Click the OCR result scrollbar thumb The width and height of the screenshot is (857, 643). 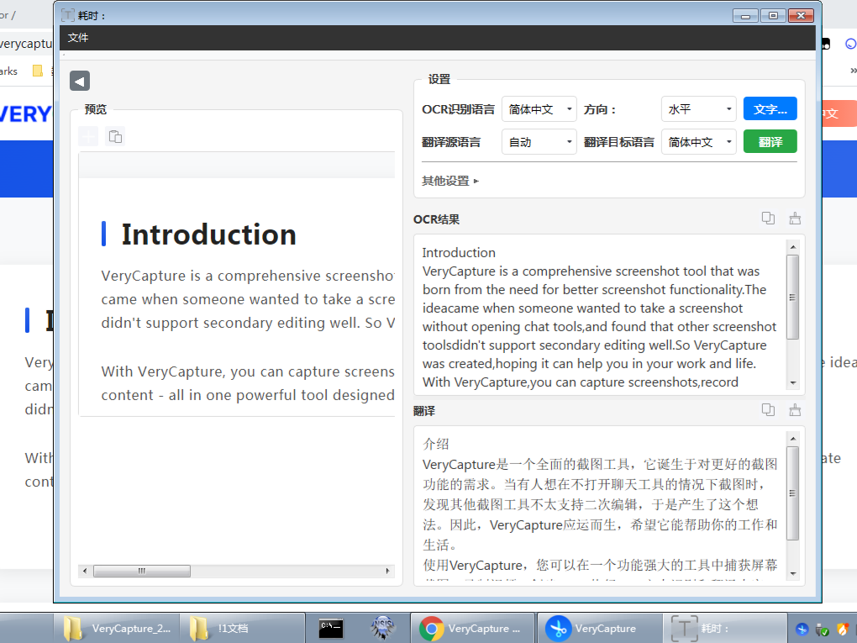pyautogui.click(x=792, y=298)
